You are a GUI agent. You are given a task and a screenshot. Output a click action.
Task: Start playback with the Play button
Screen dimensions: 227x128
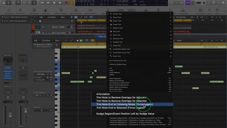click(x=60, y=3)
